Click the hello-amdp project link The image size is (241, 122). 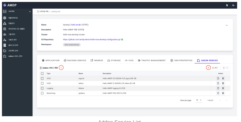(76, 25)
